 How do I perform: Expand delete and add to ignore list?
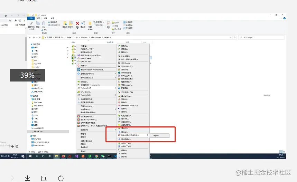pos(133,135)
